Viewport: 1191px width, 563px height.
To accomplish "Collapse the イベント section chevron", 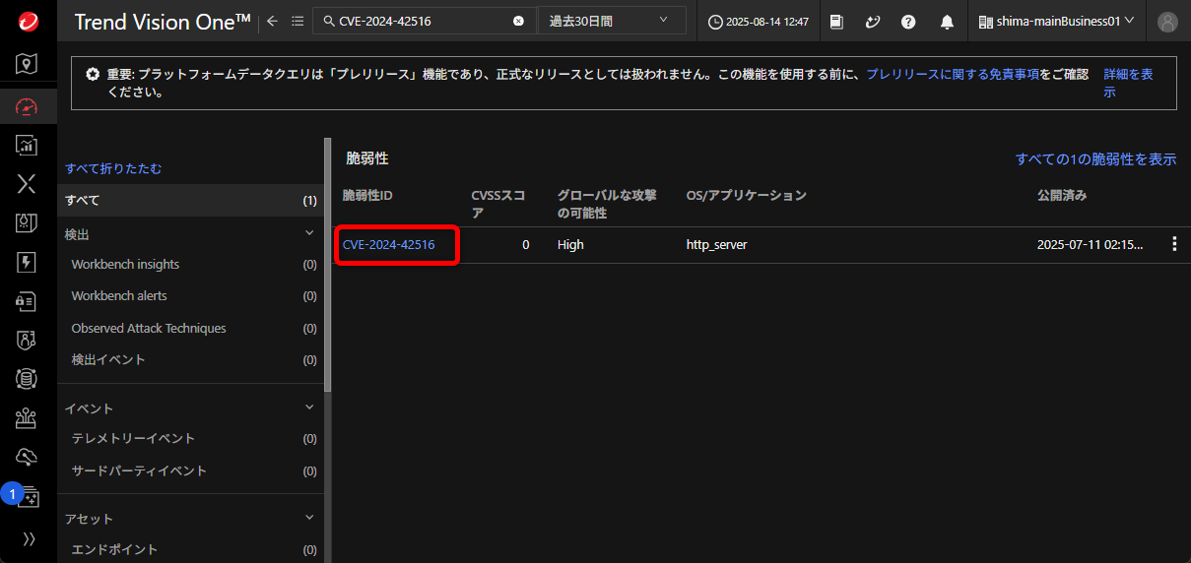I will click(309, 407).
